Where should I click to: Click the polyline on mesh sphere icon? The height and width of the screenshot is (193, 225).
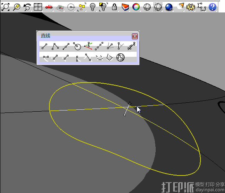[120, 57]
